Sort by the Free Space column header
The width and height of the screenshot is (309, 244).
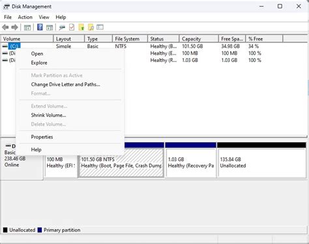(232, 39)
